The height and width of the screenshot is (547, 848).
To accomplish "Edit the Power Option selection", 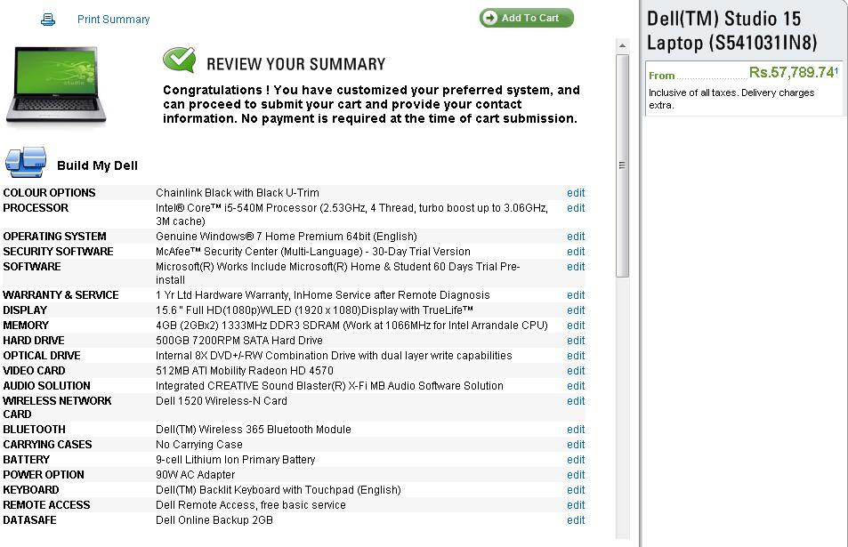I will point(576,475).
